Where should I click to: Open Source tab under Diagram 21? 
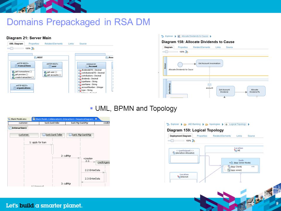[83, 44]
